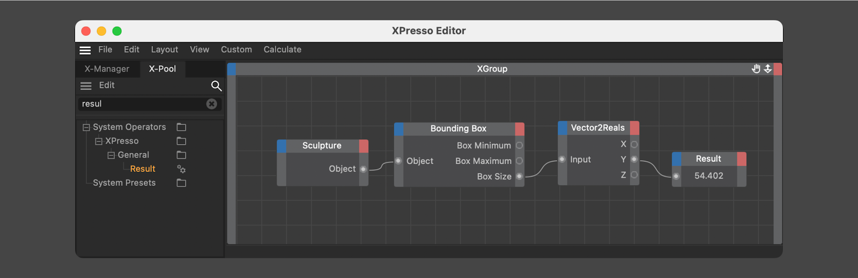
Task: Click the Sculpture node's red output corner
Action: 364,146
